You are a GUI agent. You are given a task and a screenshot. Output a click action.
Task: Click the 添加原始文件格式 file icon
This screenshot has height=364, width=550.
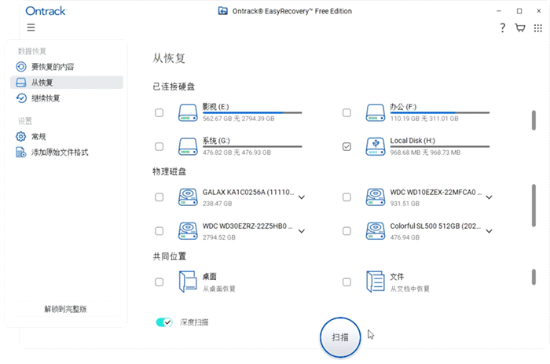(21, 153)
